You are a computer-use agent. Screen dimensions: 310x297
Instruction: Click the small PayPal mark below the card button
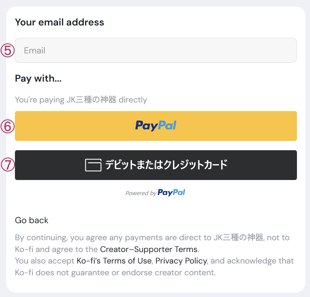tap(171, 192)
